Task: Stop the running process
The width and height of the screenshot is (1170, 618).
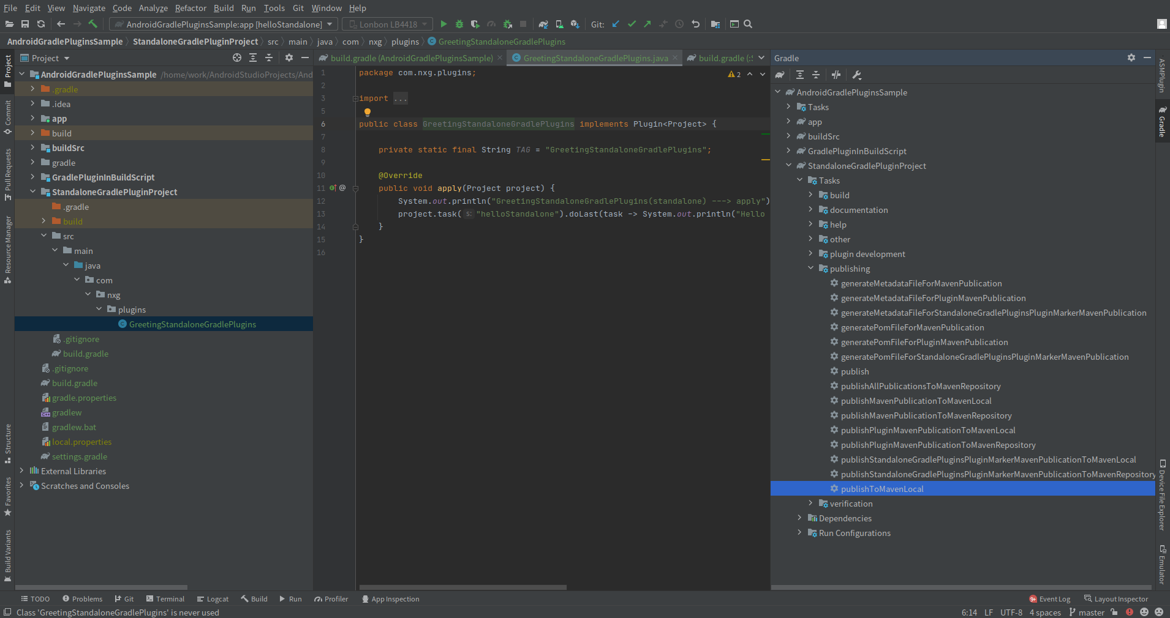Action: (x=523, y=24)
